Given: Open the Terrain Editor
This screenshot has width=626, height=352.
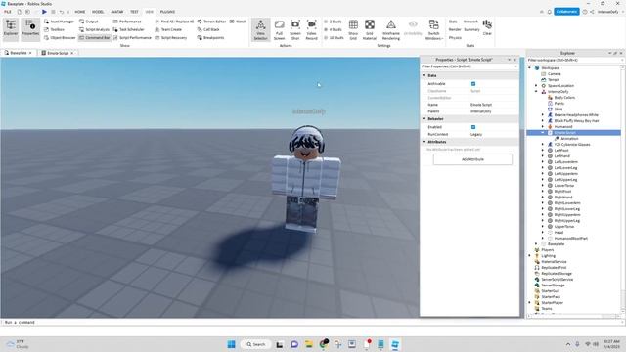Looking at the screenshot, I should coord(211,22).
